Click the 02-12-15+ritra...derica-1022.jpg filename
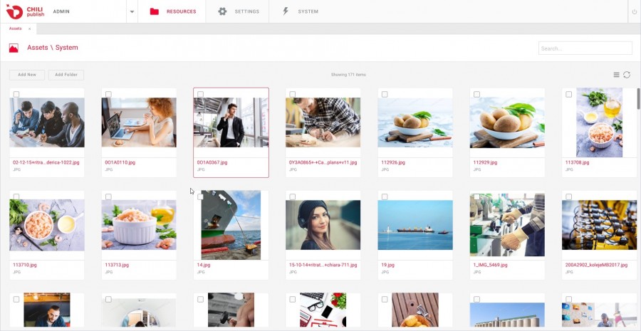Screen dimensions: 641x331 [46, 162]
